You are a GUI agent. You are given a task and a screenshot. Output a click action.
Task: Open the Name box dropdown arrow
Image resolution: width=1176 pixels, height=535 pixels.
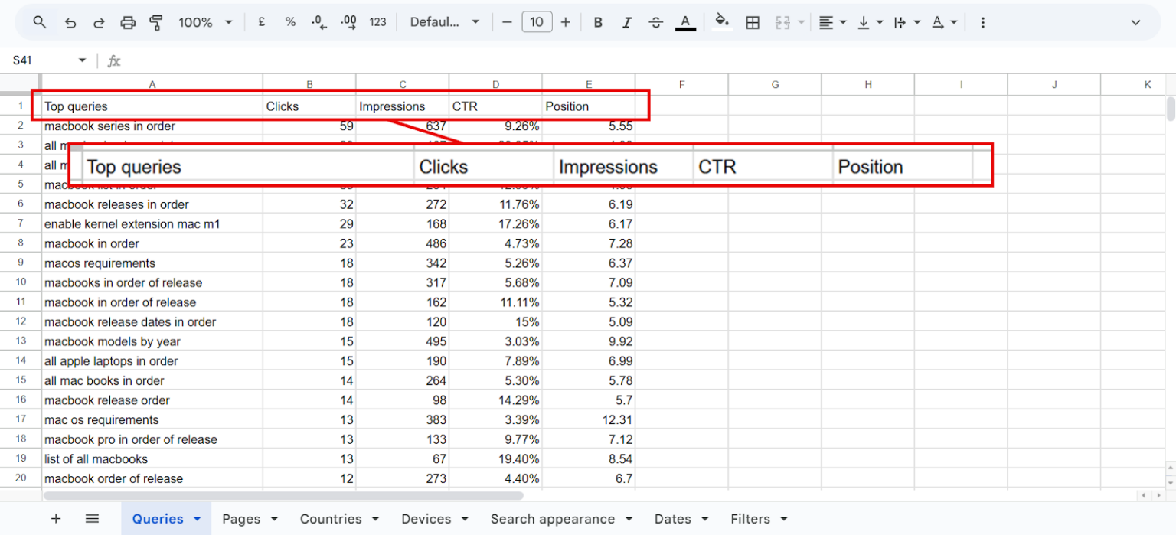pos(82,60)
